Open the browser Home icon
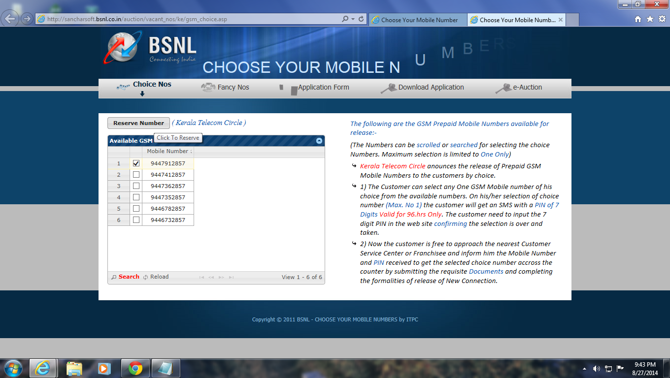Image resolution: width=670 pixels, height=378 pixels. click(x=638, y=19)
